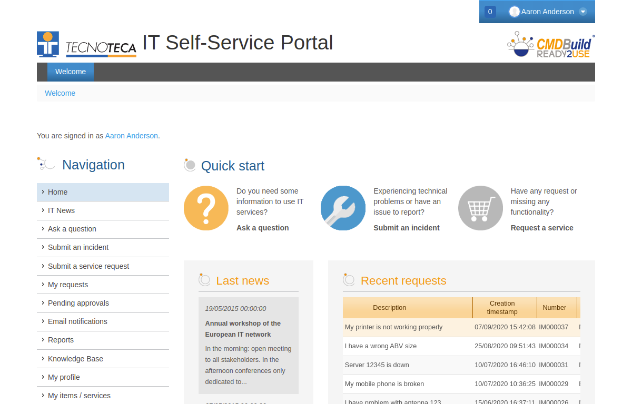Click the gray shopping cart icon

tap(480, 208)
